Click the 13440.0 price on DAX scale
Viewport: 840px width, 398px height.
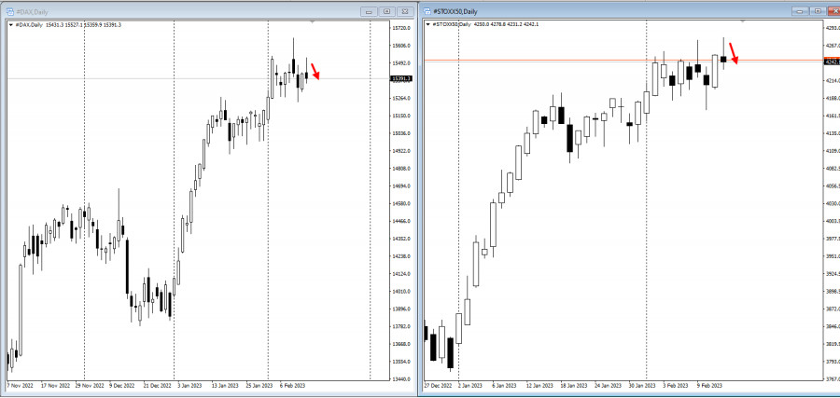[401, 378]
